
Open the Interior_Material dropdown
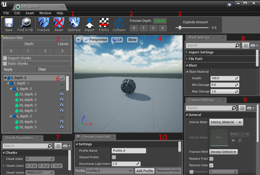coord(226,122)
